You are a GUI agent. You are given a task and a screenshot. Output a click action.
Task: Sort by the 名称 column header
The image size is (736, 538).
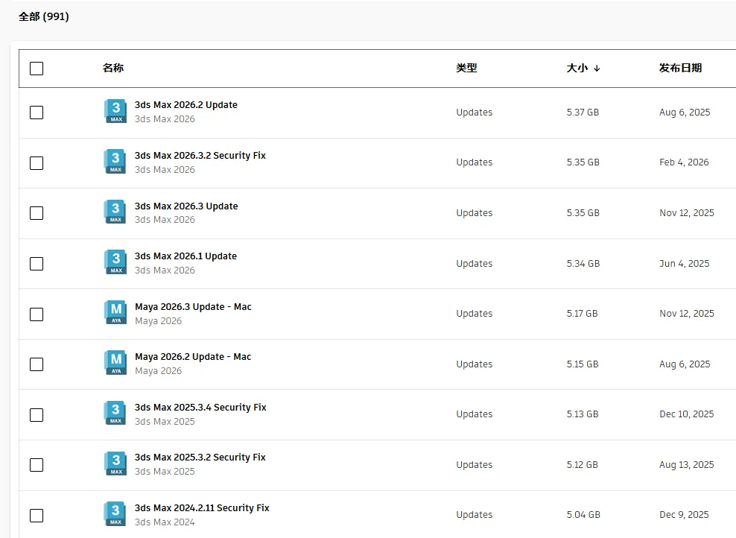113,68
